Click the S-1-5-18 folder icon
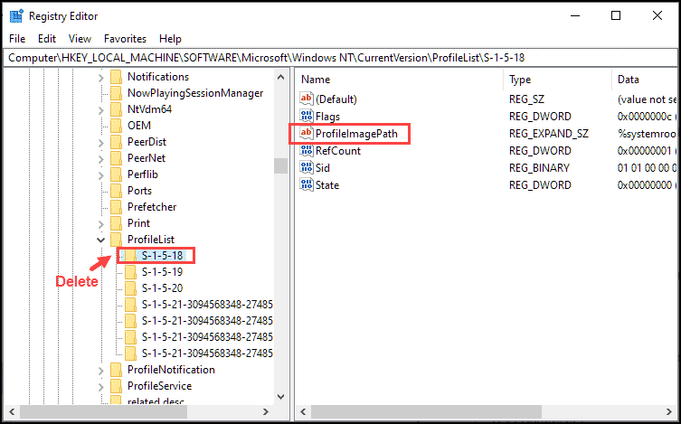 coord(130,256)
